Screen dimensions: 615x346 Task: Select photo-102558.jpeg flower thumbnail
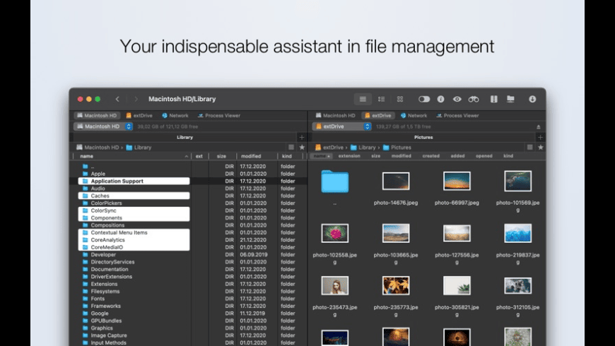pyautogui.click(x=334, y=234)
